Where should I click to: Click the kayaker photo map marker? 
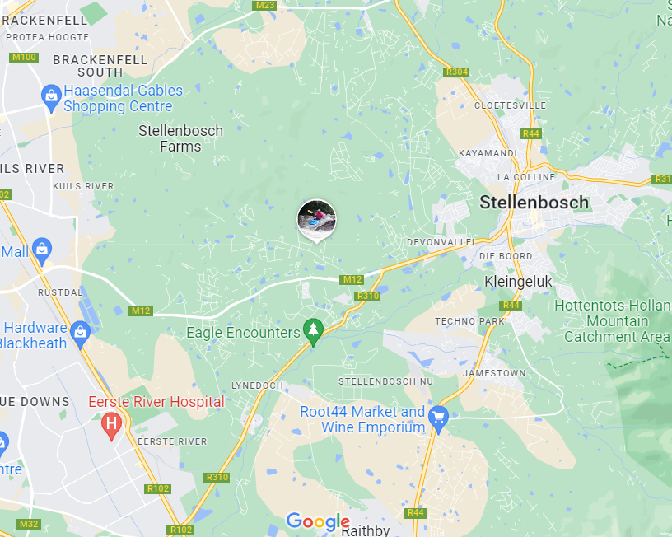pyautogui.click(x=317, y=220)
